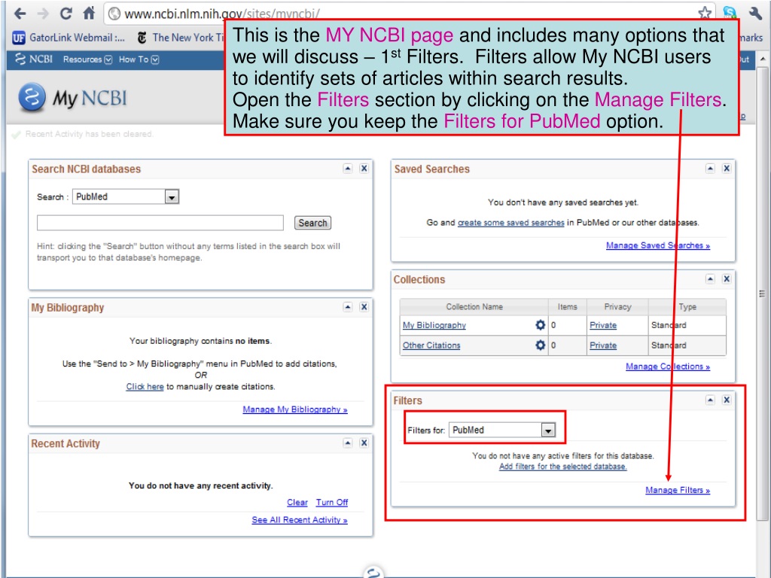Open See All Recent Activity link
Viewport: 771px width, 578px height.
pyautogui.click(x=300, y=520)
